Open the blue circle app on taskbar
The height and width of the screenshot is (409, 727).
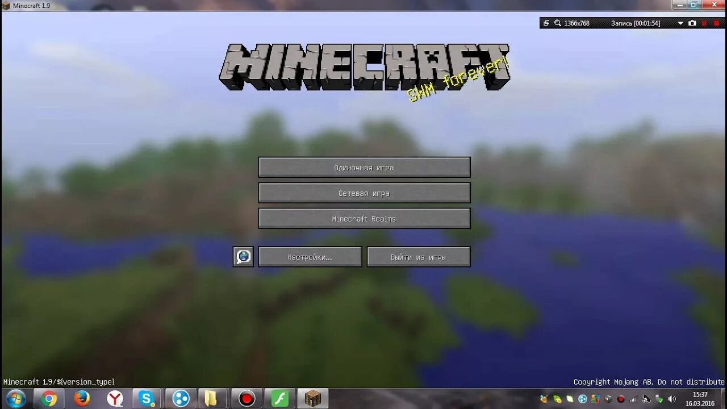pos(181,399)
